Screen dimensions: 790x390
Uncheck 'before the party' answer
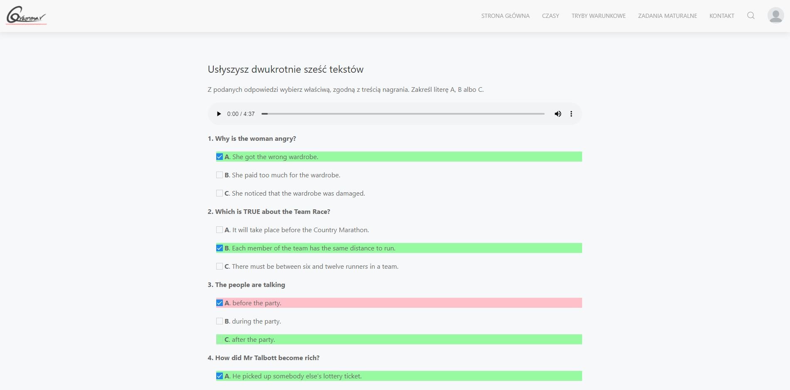[x=220, y=303]
